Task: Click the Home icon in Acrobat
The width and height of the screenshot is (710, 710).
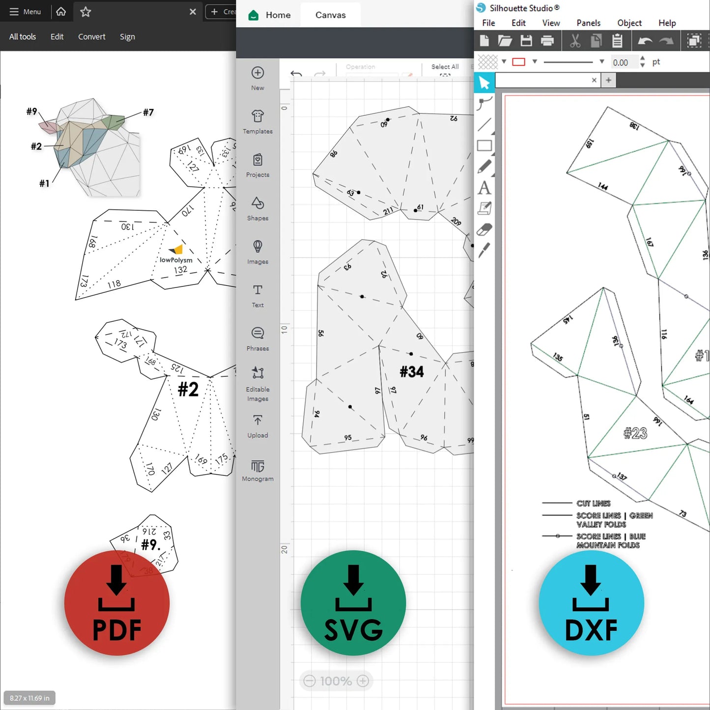Action: [61, 11]
